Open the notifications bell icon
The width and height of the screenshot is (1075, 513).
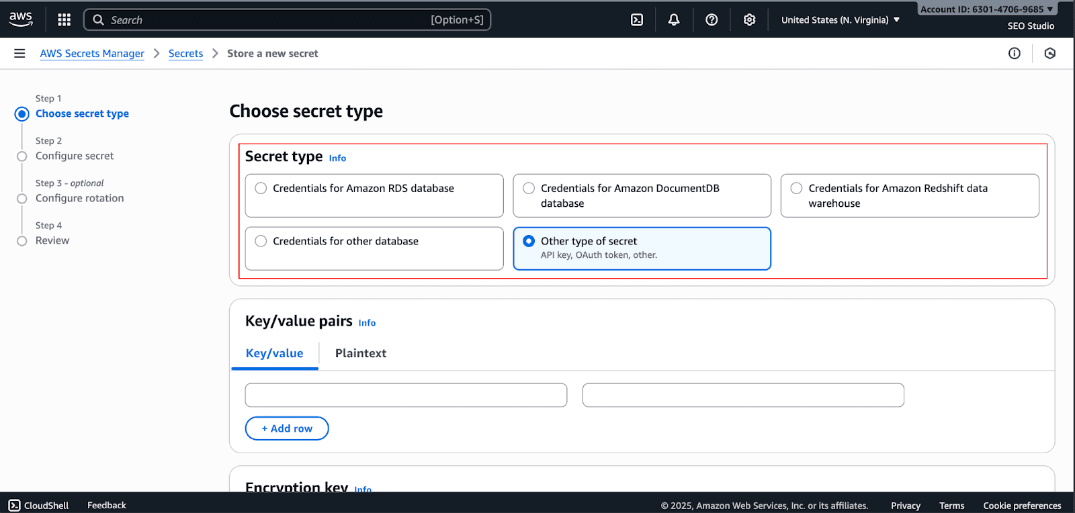coord(674,19)
